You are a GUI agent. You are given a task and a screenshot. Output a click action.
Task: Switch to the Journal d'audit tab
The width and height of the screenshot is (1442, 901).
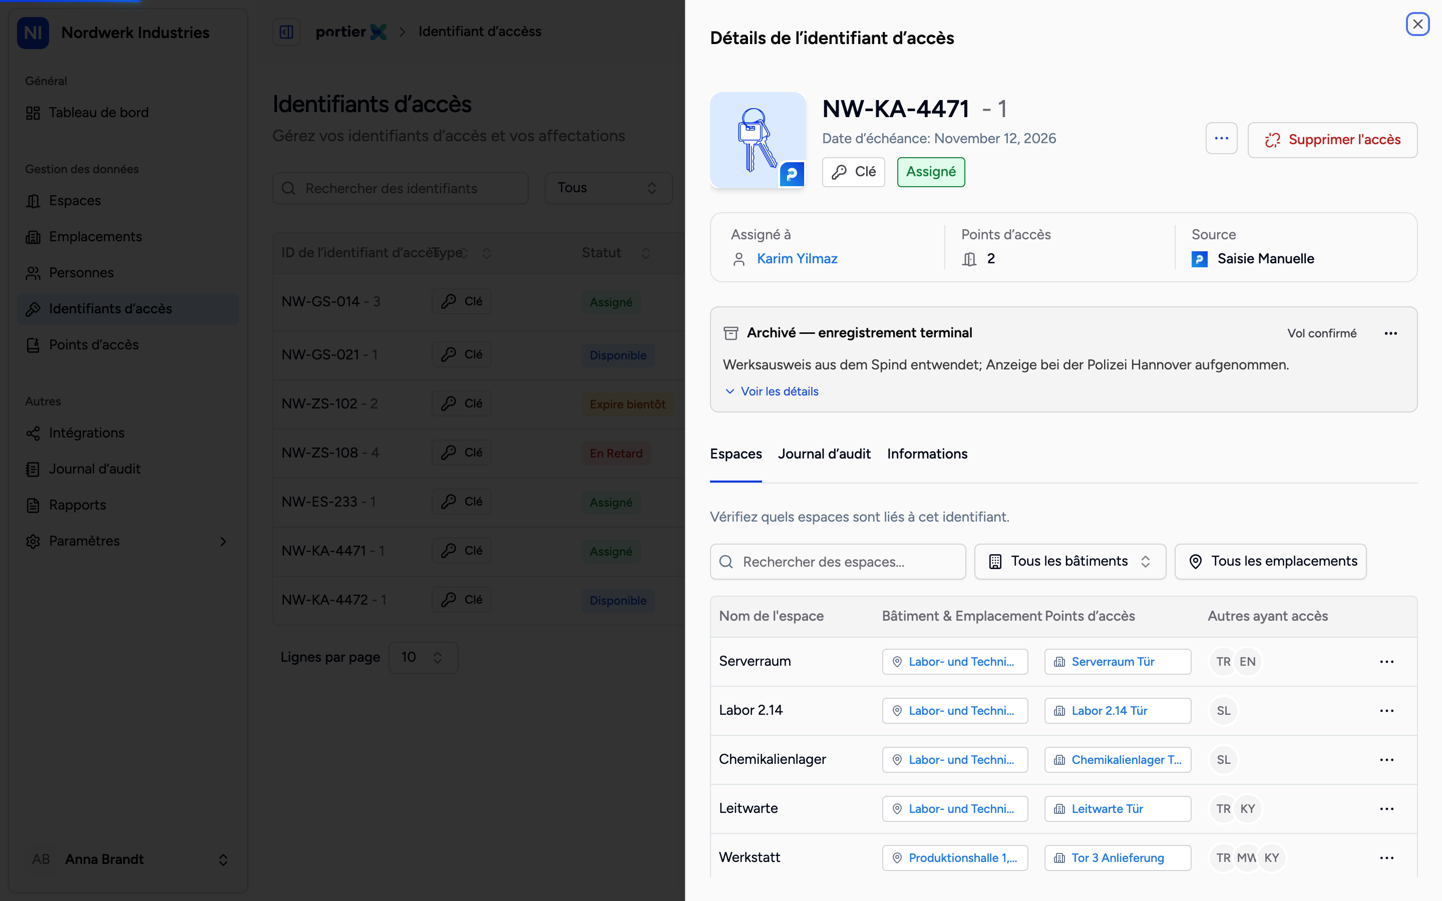pyautogui.click(x=824, y=454)
